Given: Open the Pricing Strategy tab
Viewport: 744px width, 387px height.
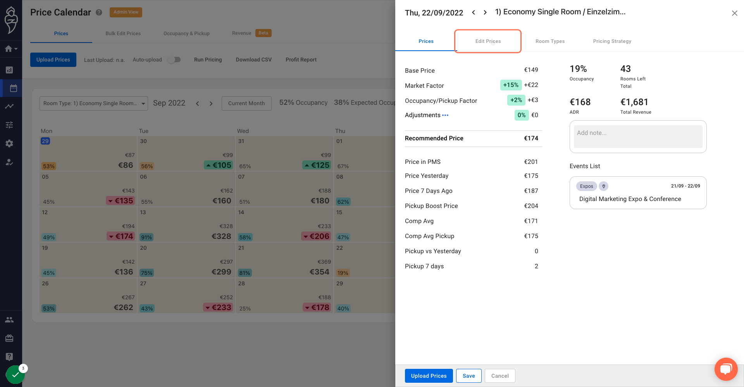Looking at the screenshot, I should pyautogui.click(x=612, y=41).
